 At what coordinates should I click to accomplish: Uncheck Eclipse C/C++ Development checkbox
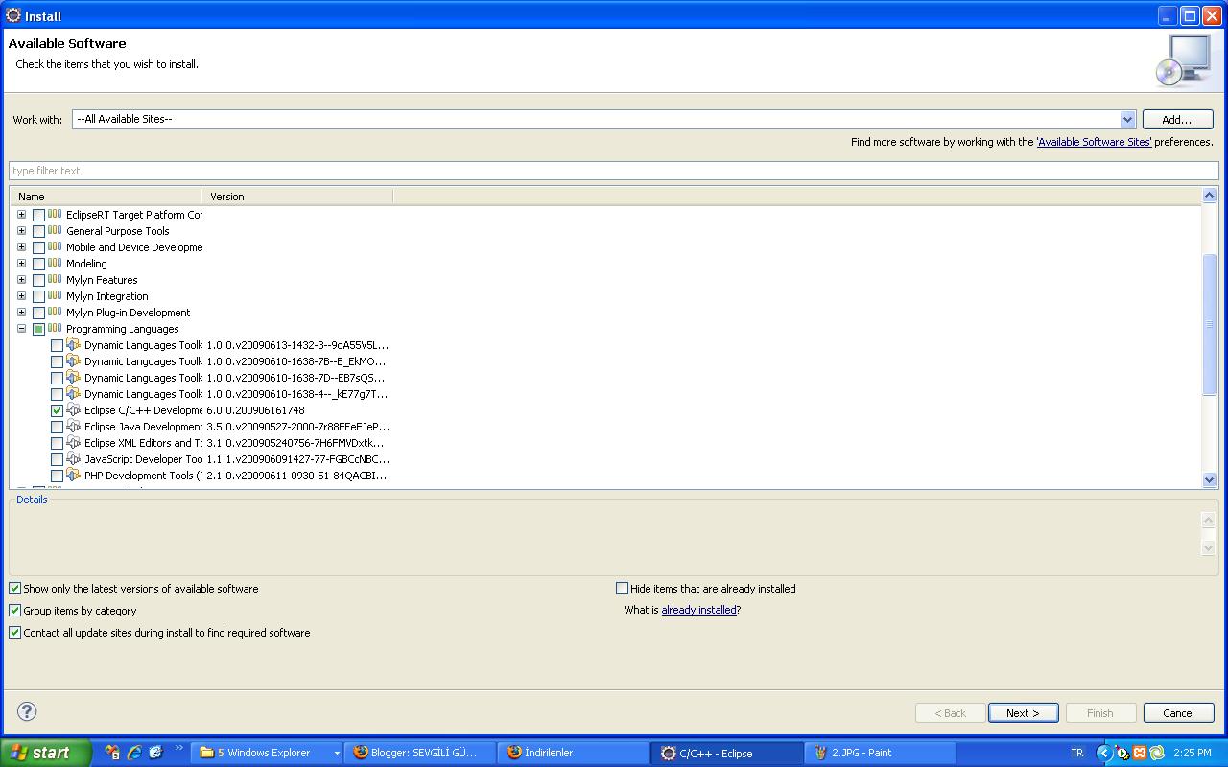tap(57, 410)
